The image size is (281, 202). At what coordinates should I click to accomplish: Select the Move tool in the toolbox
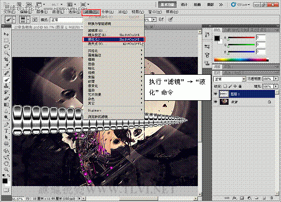click(6, 34)
